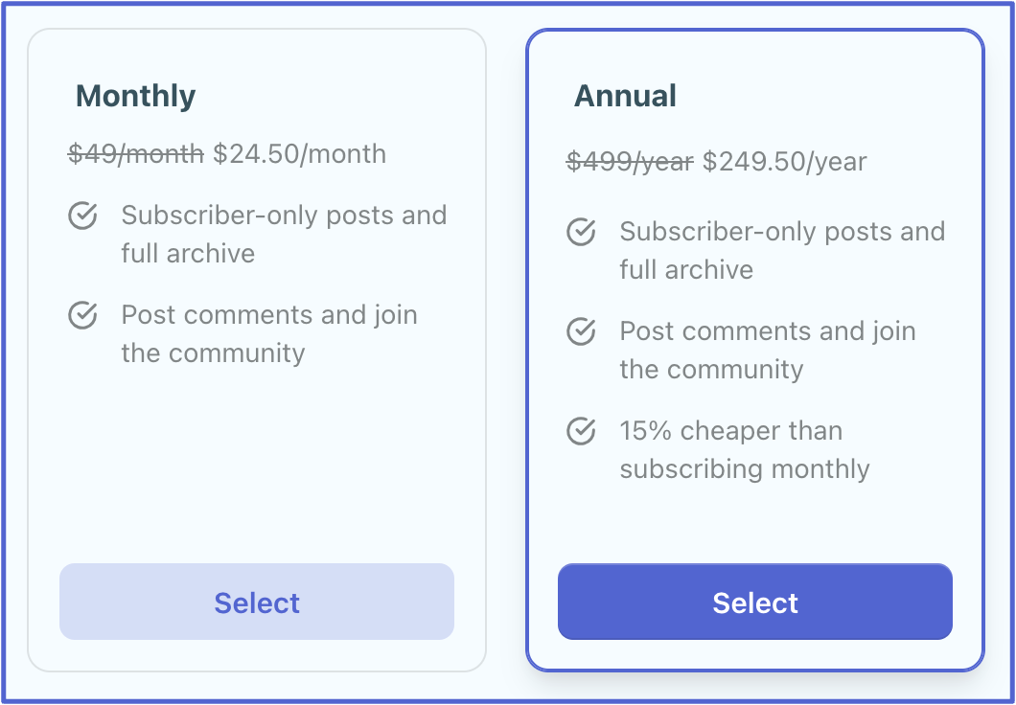Click the struck-through $49/month price
The width and height of the screenshot is (1016, 705).
coord(135,153)
